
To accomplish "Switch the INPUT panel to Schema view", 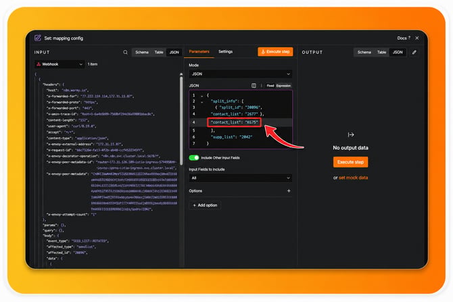I will (142, 52).
